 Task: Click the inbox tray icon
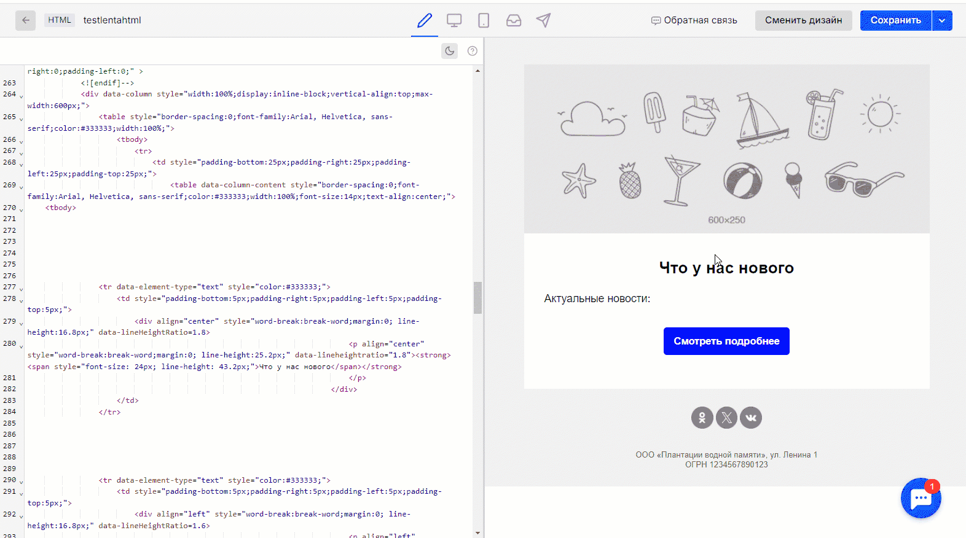point(514,20)
